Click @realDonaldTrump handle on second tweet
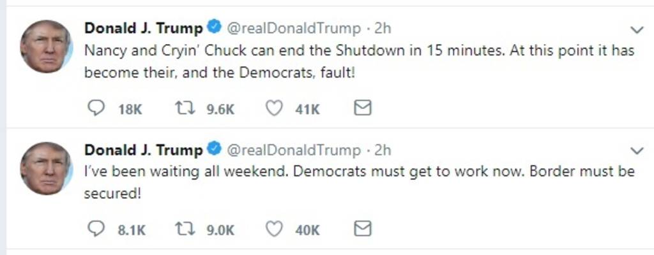Viewport: 654px width, 255px height. pyautogui.click(x=294, y=150)
